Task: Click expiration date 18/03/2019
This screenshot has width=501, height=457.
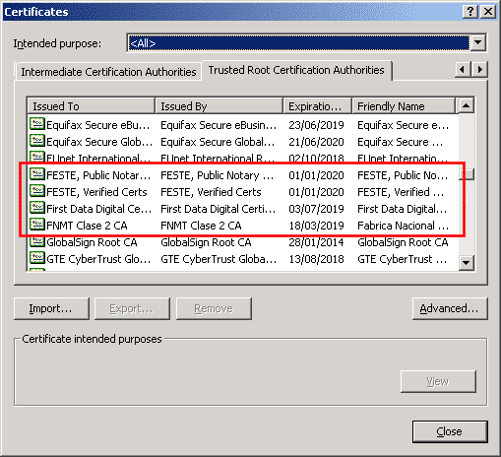Action: (316, 226)
